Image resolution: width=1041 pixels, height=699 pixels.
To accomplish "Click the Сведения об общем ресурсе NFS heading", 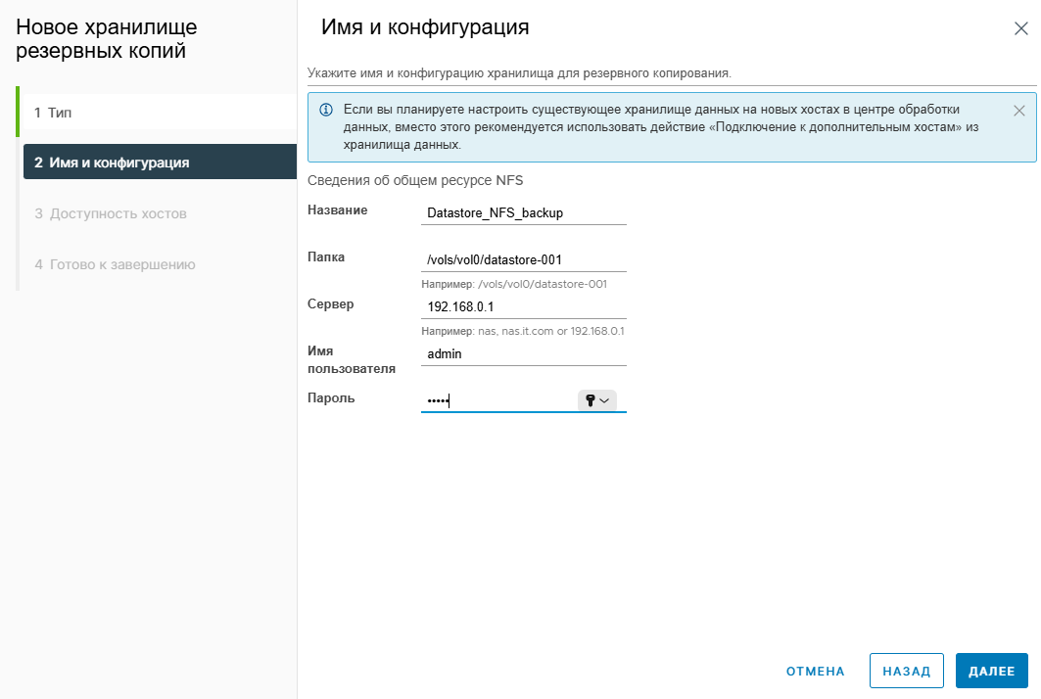I will click(x=415, y=180).
